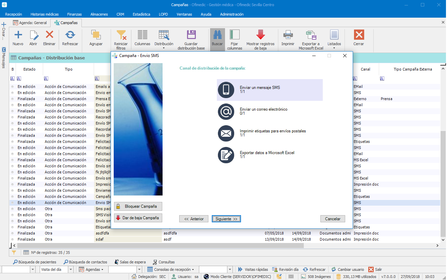Image resolution: width=447 pixels, height=280 pixels.
Task: Click Guardar distribución base floppy icon
Action: coord(191,35)
